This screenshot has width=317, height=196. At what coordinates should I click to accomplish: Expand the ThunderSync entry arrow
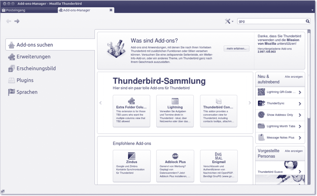tap(300, 104)
